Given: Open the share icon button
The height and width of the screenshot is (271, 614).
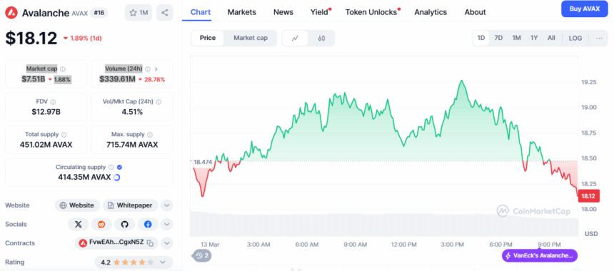Looking at the screenshot, I should click(x=164, y=13).
